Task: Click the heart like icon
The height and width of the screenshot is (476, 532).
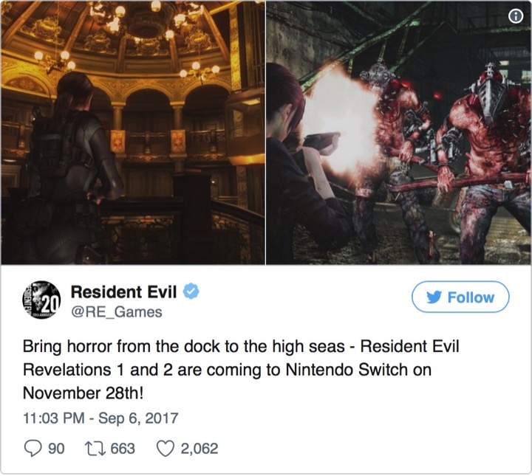Action: (x=166, y=449)
